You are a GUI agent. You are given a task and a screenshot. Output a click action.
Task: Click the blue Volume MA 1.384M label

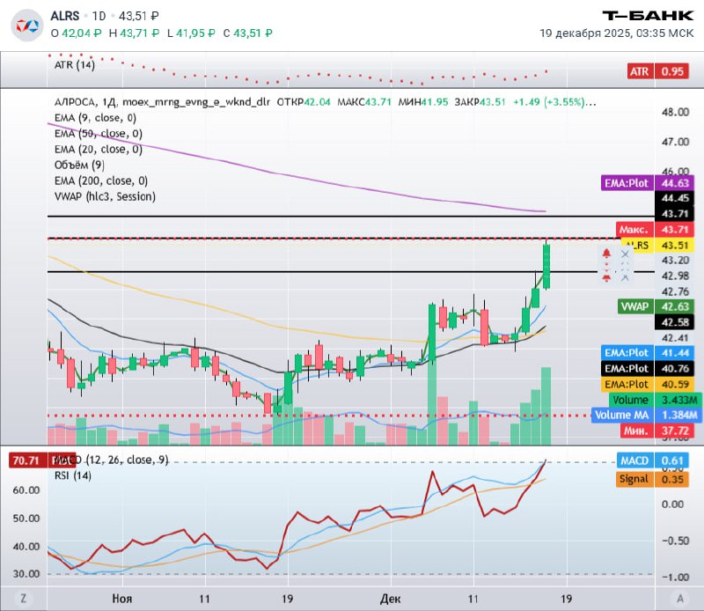point(645,416)
